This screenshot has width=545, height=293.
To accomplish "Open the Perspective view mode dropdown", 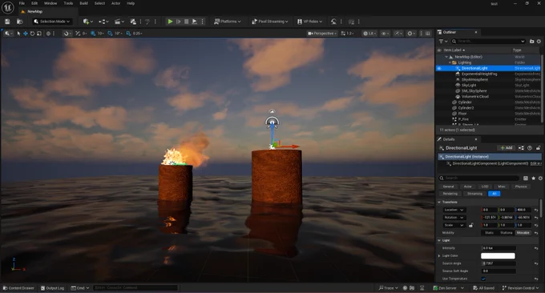I will 322,34.
